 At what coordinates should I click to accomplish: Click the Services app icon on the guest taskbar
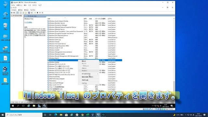coord(45,106)
